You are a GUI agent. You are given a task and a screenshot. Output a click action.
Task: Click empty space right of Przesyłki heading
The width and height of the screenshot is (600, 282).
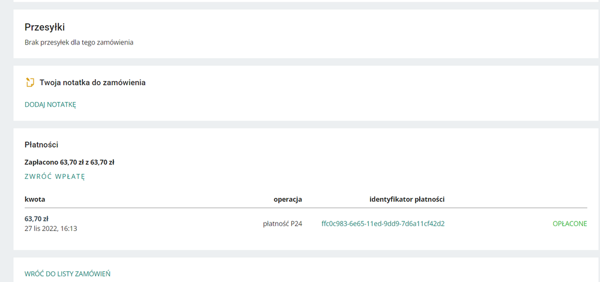pos(330,27)
